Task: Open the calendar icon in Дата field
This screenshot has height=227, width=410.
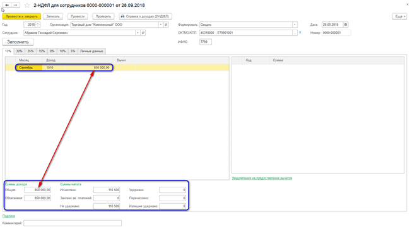Action: [x=346, y=25]
